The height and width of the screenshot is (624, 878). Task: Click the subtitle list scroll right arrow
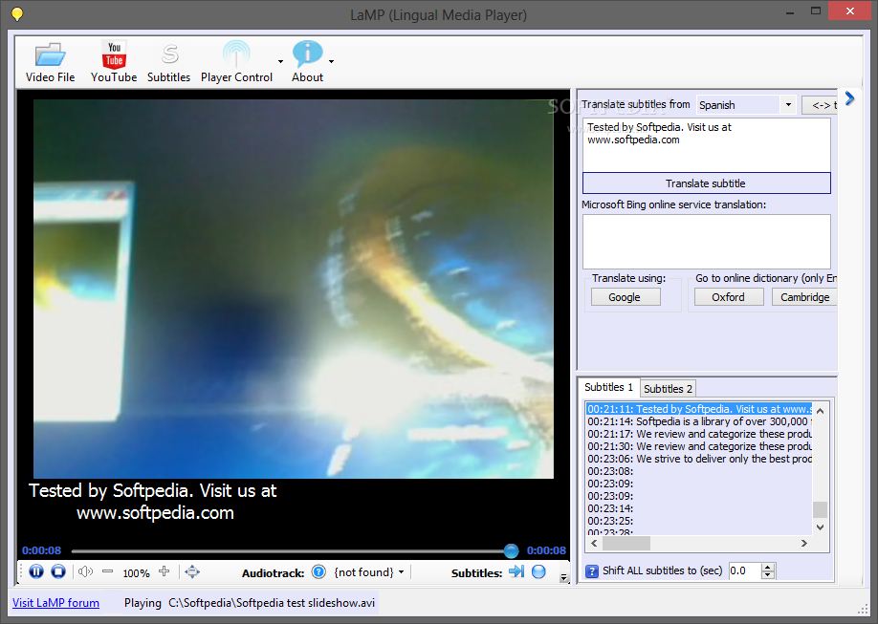[804, 543]
